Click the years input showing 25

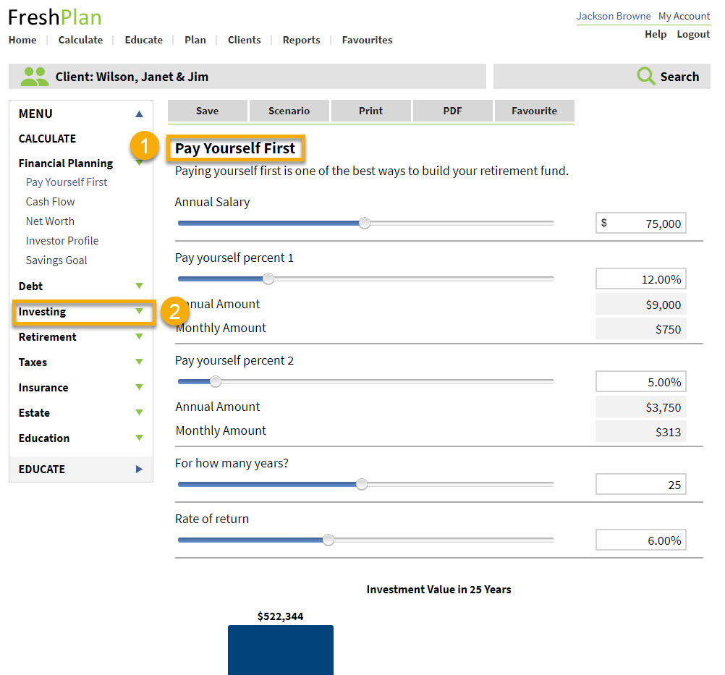pyautogui.click(x=641, y=485)
